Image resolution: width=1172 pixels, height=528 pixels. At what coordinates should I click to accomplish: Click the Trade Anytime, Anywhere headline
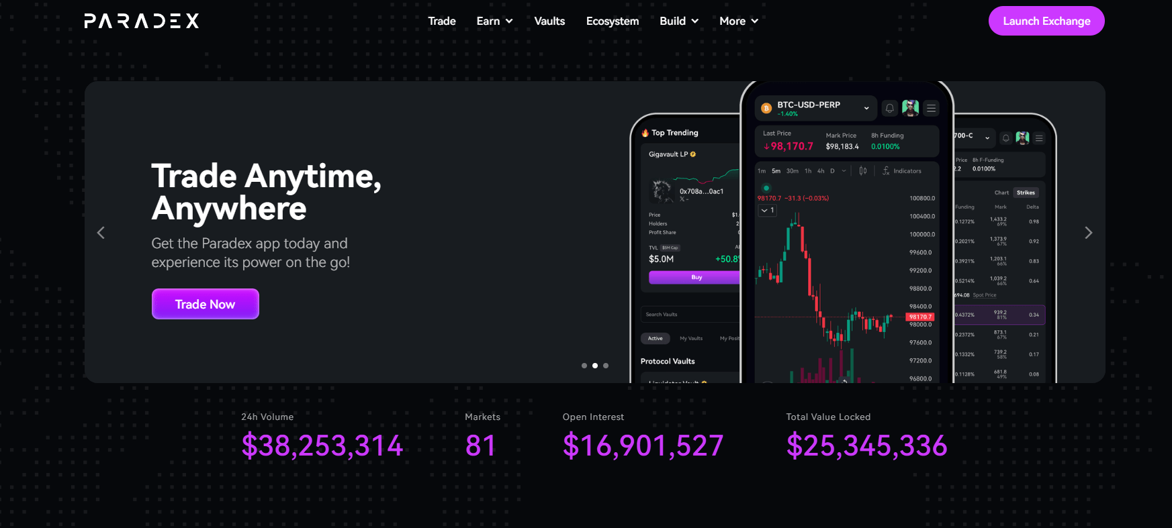click(x=266, y=192)
